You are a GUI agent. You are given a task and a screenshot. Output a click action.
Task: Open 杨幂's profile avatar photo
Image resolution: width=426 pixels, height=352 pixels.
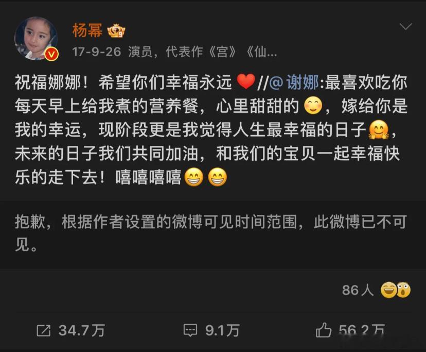point(36,38)
